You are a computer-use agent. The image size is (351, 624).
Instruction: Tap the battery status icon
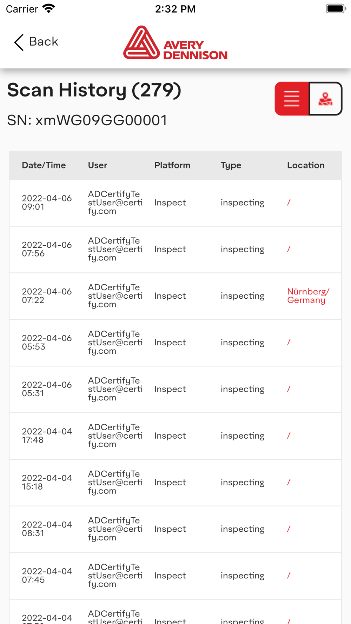(335, 9)
